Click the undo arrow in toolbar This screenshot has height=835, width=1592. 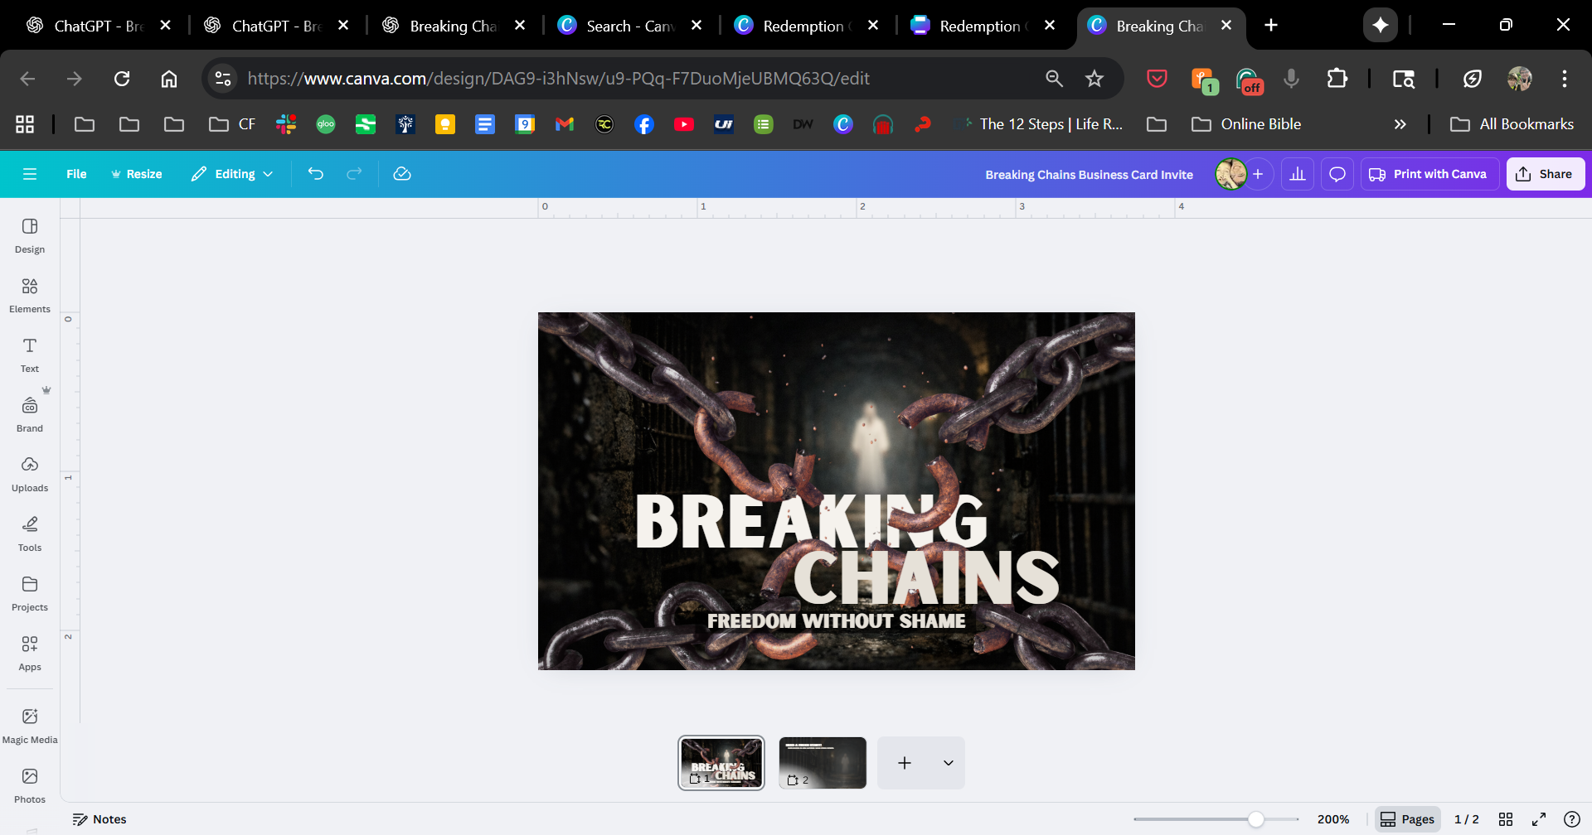coord(316,174)
